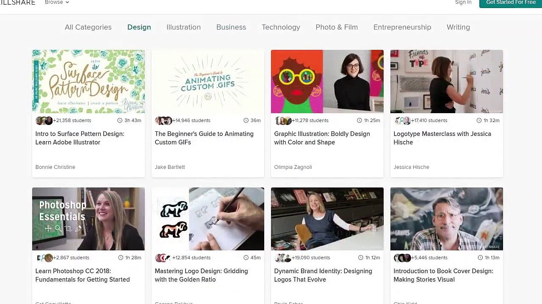Select the avatars next to +11,278 students

tap(283, 120)
